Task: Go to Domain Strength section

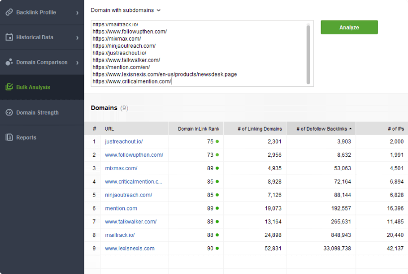Action: tap(42, 112)
